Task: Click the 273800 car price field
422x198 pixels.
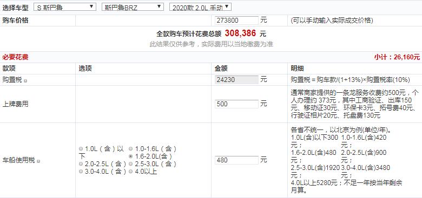Action: pos(236,21)
